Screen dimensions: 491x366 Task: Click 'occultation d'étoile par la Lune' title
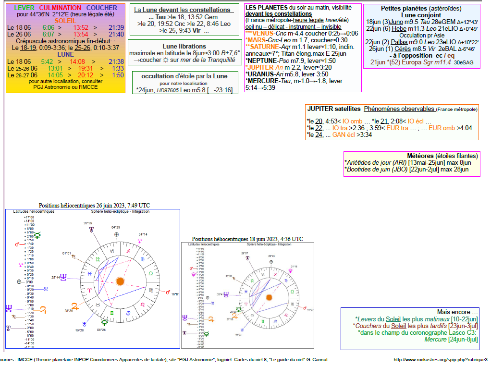pyautogui.click(x=184, y=76)
